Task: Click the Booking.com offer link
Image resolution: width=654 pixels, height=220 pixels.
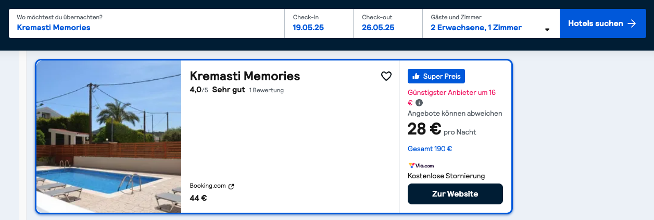Action: (x=208, y=186)
